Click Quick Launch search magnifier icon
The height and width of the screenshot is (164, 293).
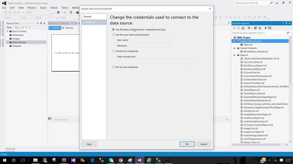271,3
